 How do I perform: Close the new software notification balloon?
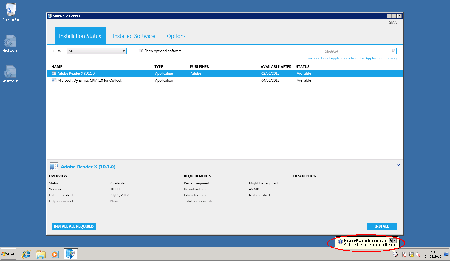click(395, 240)
